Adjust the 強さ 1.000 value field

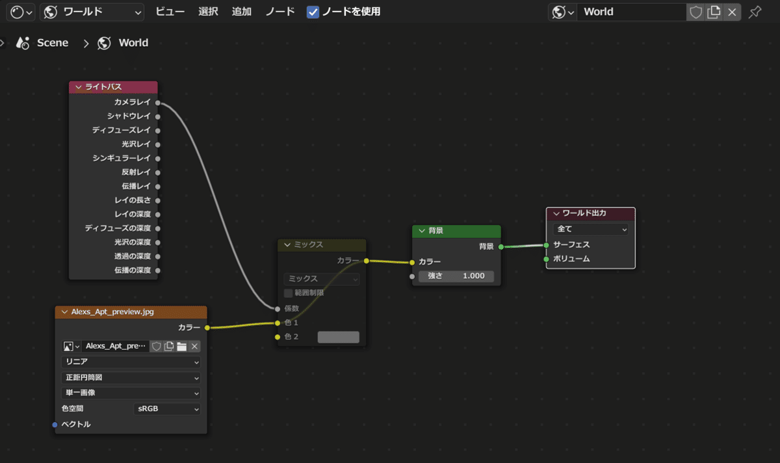click(x=456, y=276)
